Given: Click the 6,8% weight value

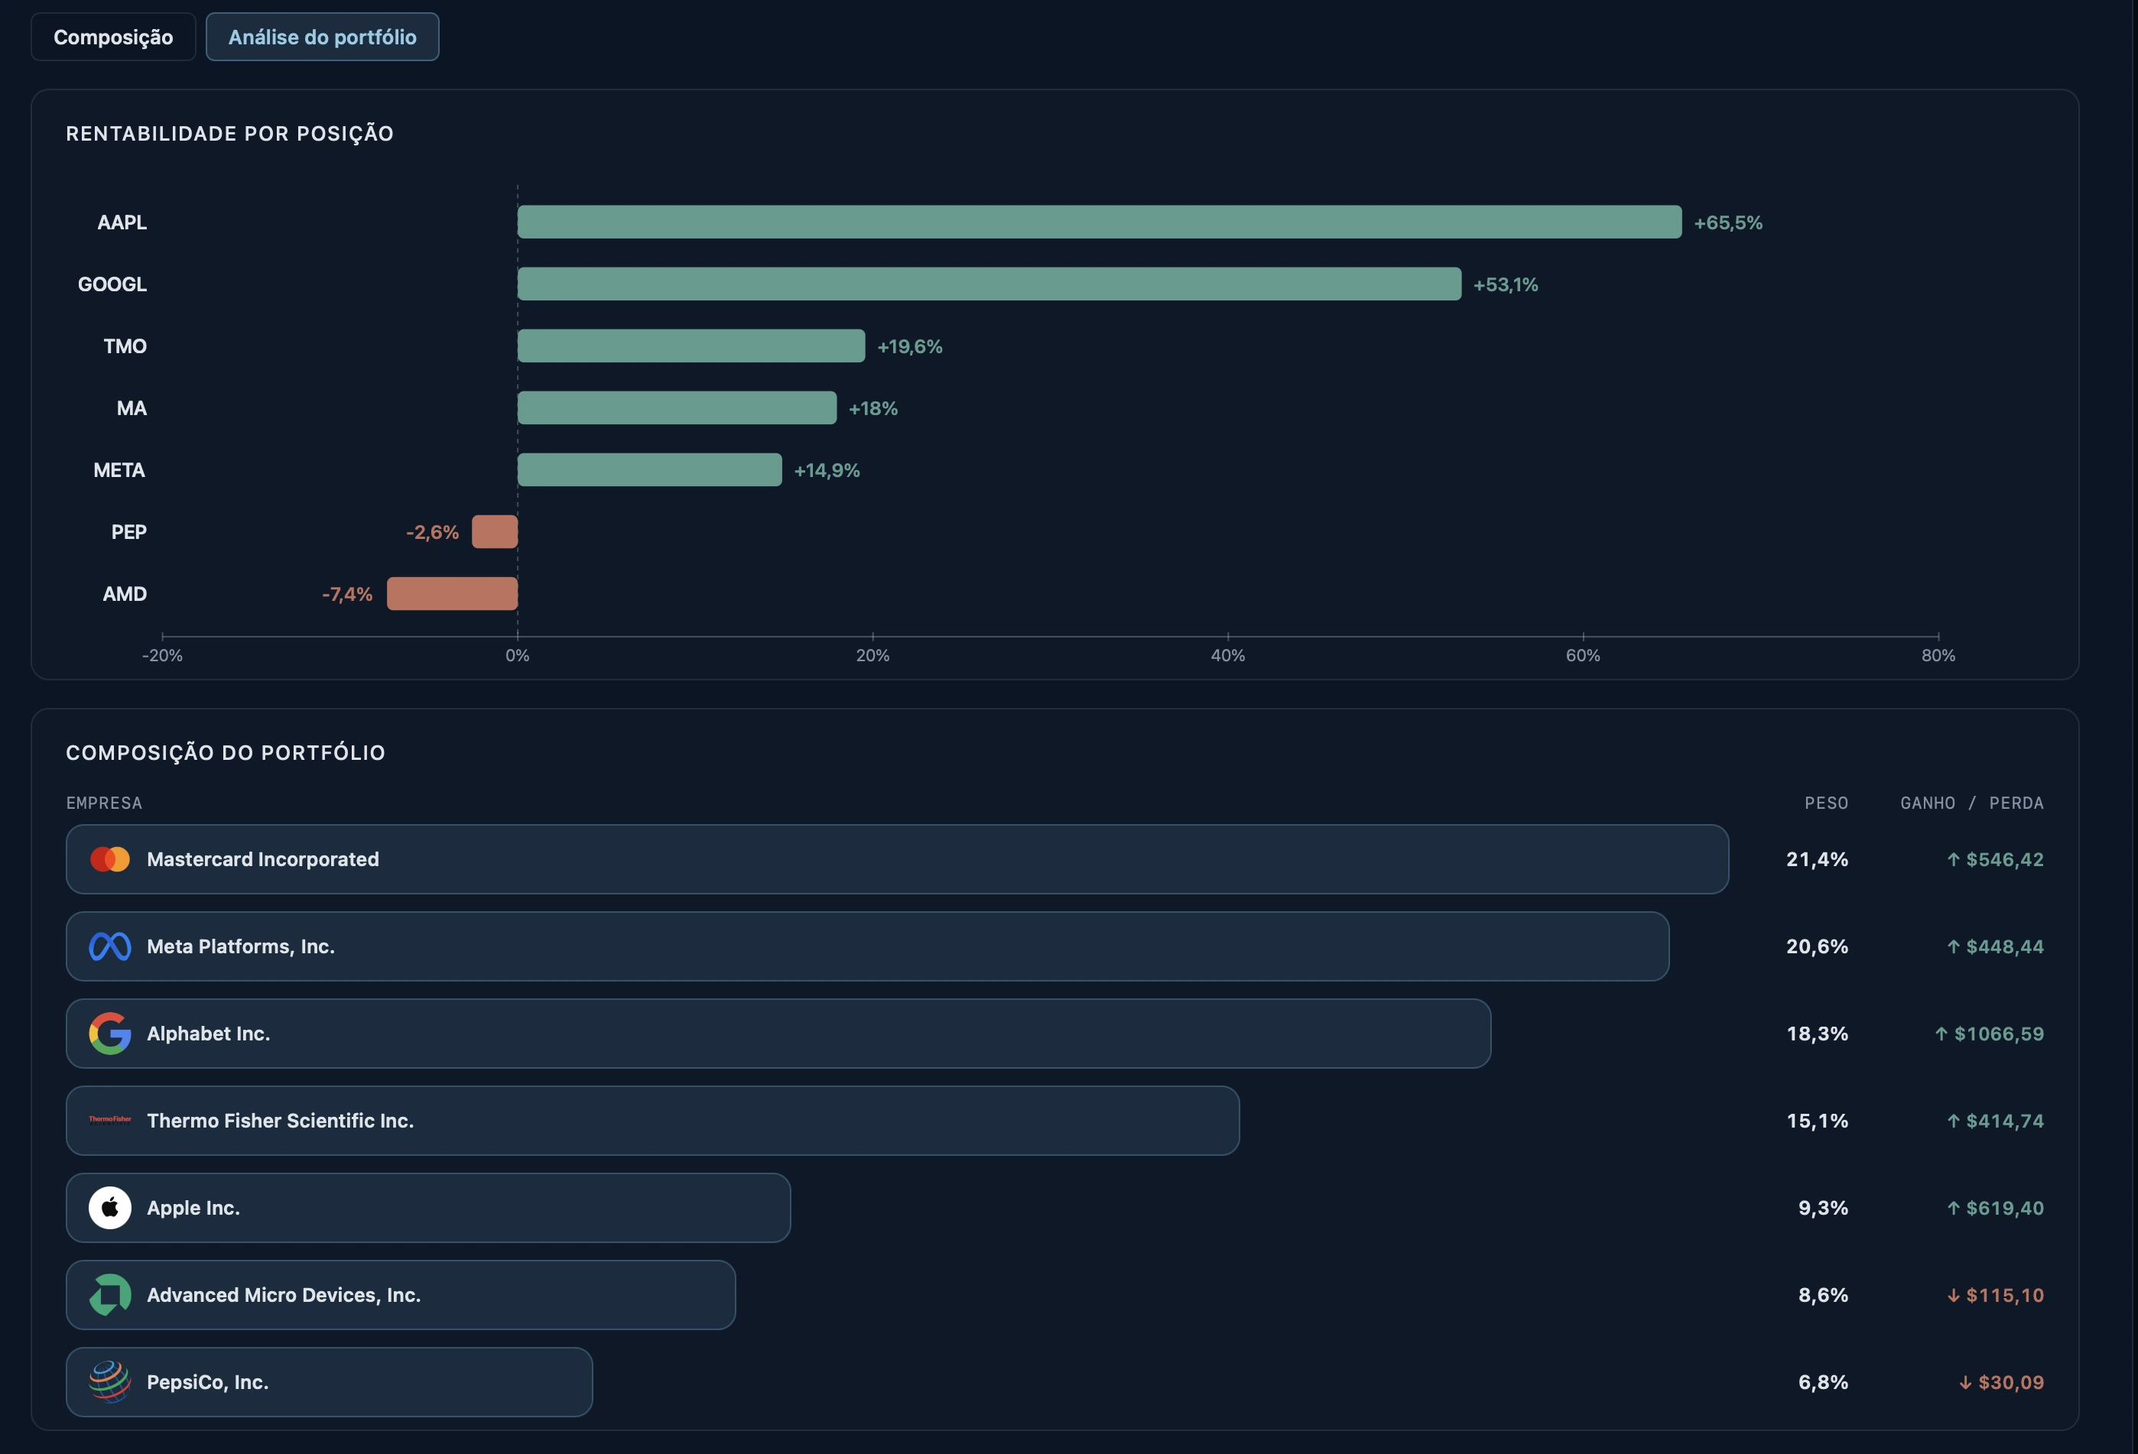Looking at the screenshot, I should pyautogui.click(x=1824, y=1382).
